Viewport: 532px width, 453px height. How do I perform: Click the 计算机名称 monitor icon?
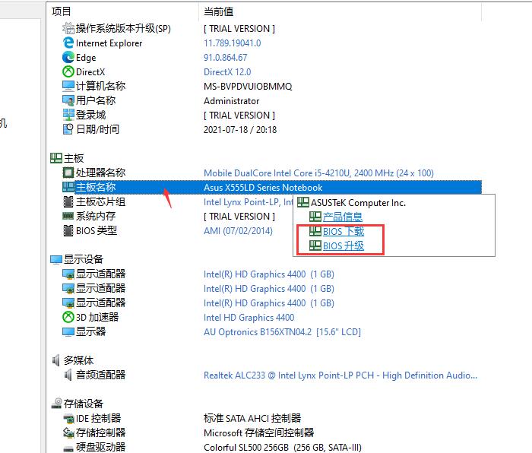pyautogui.click(x=68, y=86)
